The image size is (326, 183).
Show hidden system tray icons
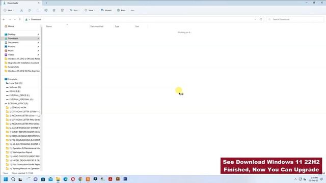coord(295,179)
